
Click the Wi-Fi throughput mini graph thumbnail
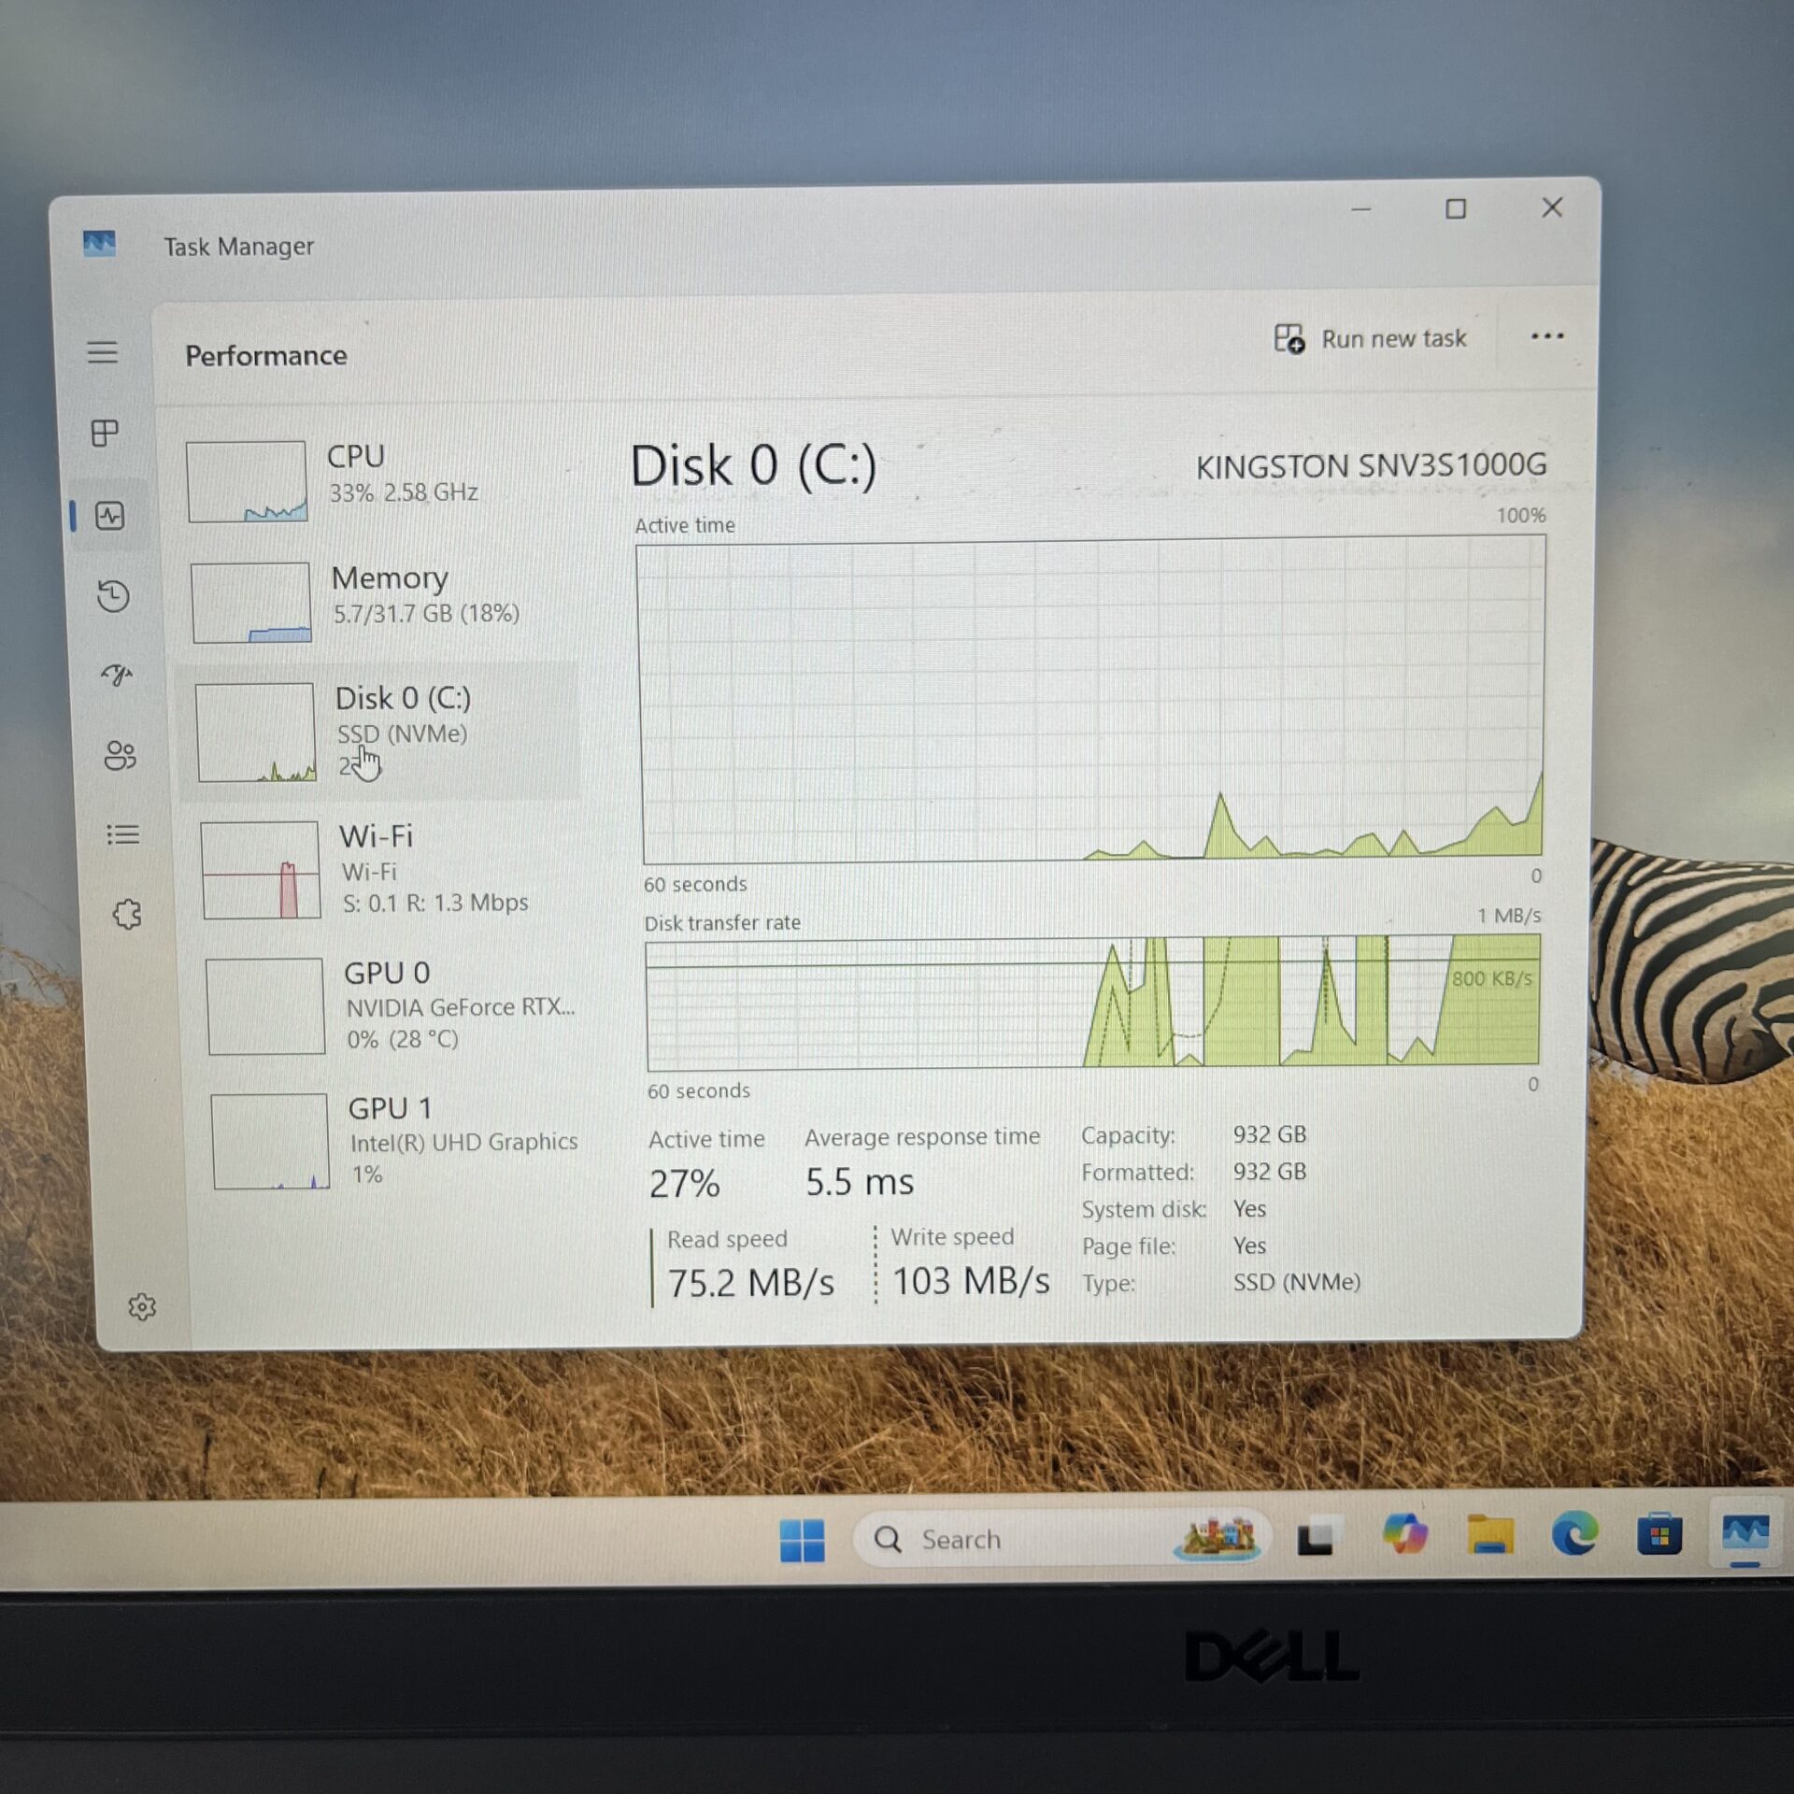pos(261,870)
